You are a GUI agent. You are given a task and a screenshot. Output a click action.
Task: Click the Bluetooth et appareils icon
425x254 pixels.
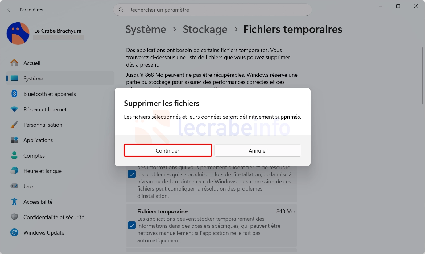(14, 94)
